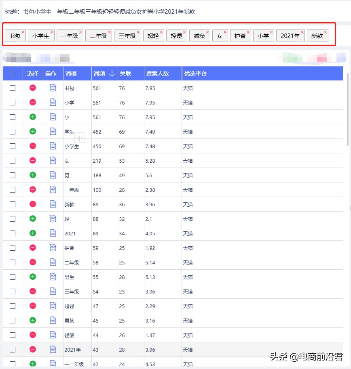Viewport: 351px width, 369px height.
Task: Click the 选择 column header
Action: click(x=32, y=73)
